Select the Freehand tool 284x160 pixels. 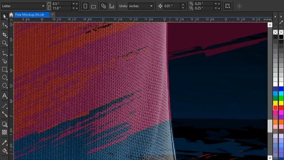coord(4,53)
